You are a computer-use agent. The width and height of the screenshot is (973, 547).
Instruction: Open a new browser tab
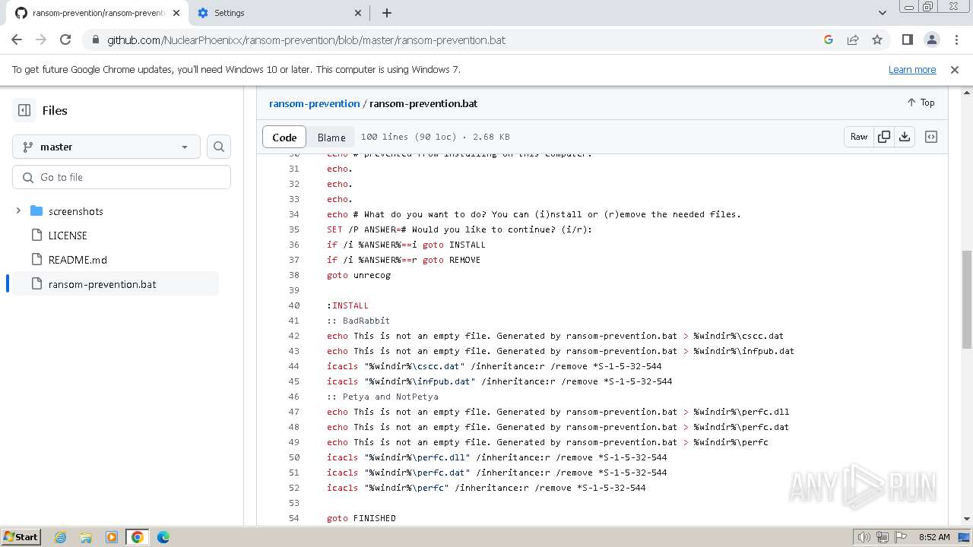(387, 13)
